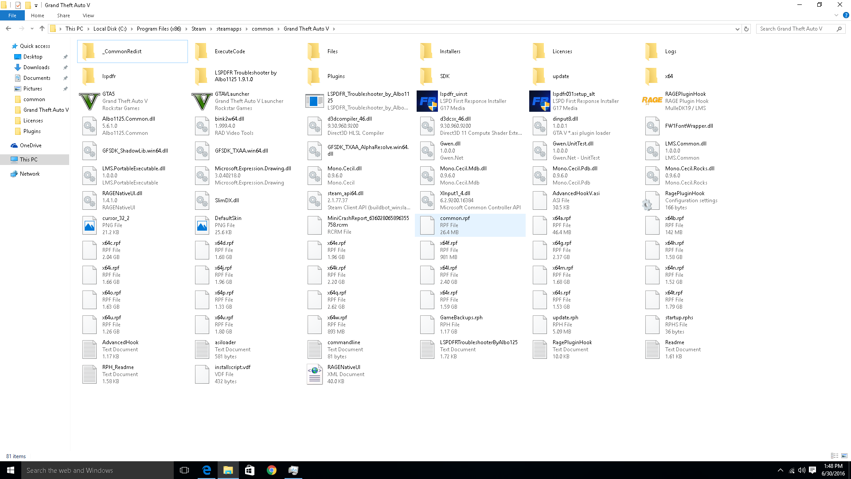Expand the ribbon with the chevron

click(x=836, y=15)
